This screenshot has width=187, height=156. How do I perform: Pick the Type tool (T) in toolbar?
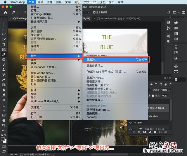click(x=4, y=105)
